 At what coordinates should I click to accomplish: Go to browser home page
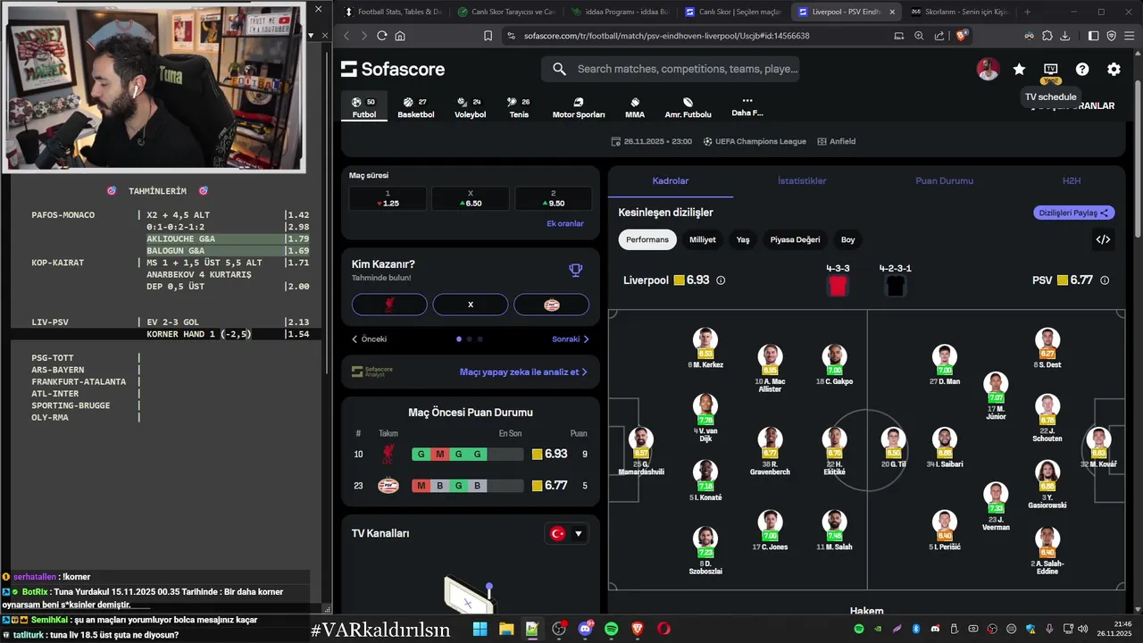(400, 36)
